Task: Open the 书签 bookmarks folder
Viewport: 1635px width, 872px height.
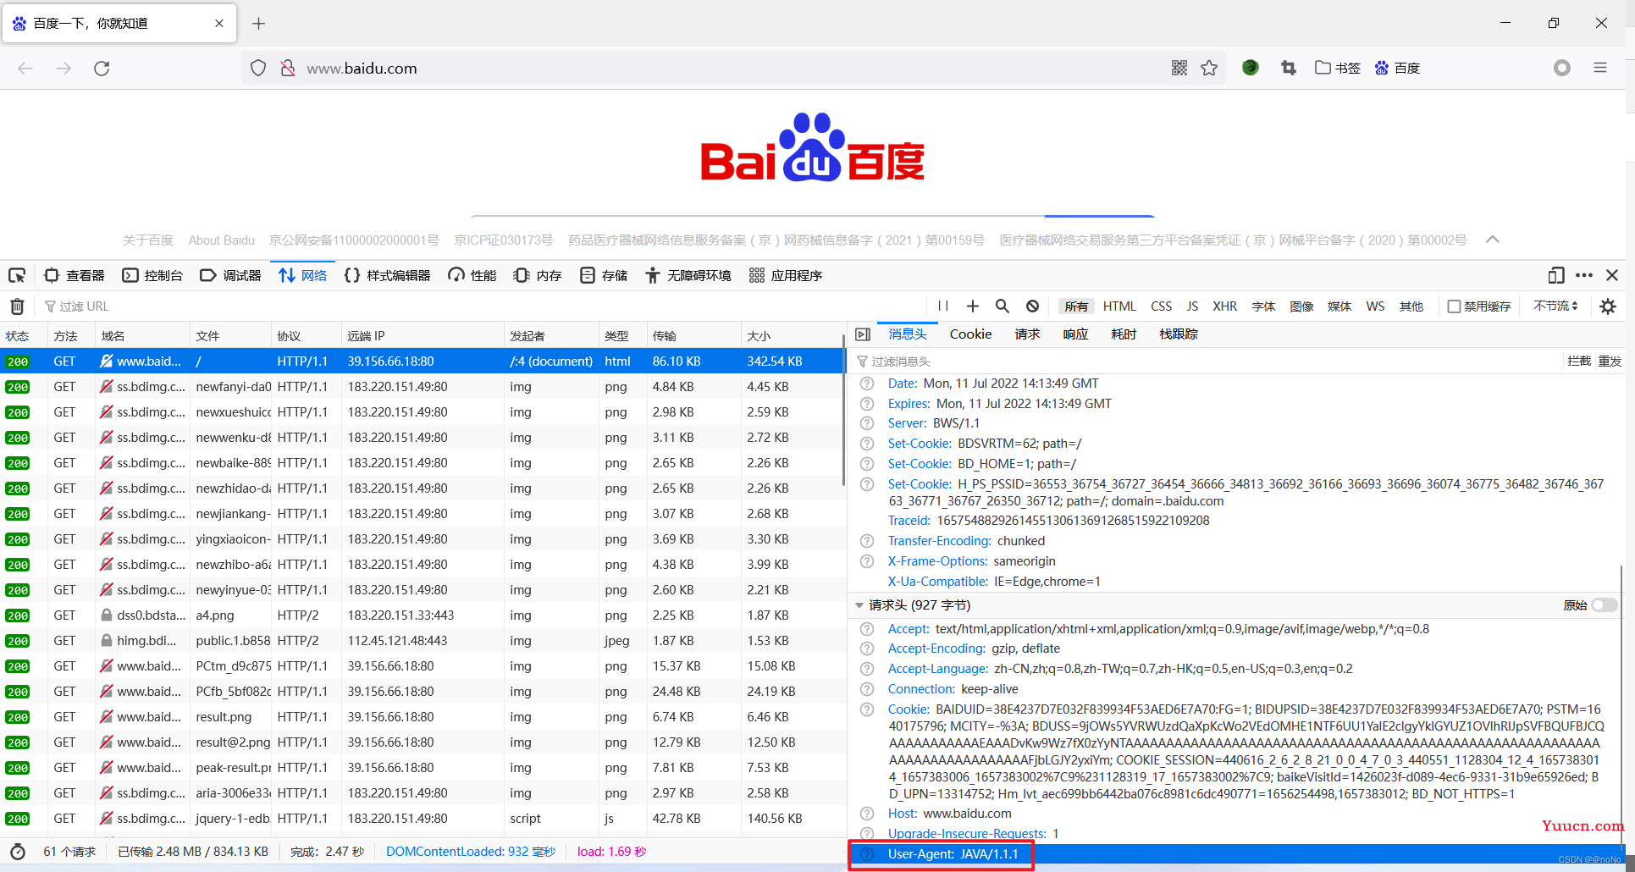Action: point(1338,69)
